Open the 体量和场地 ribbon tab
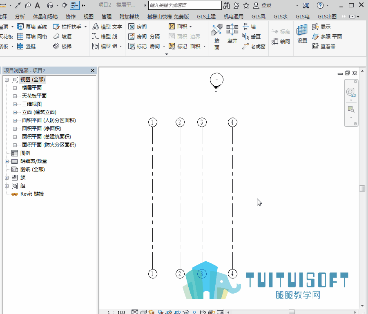Screen dimensions: 368x314 click(45, 16)
